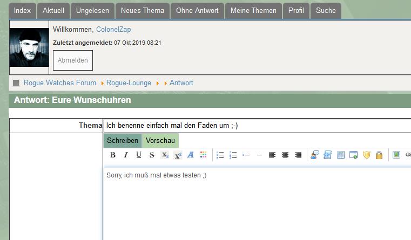Align text to the right
Screen dimensions: 411x240
click(x=298, y=155)
